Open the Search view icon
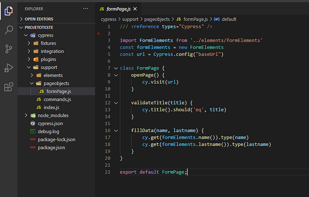This screenshot has height=197, width=309. click(8, 30)
